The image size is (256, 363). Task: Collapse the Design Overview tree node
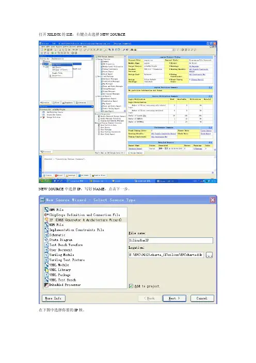[97, 59]
